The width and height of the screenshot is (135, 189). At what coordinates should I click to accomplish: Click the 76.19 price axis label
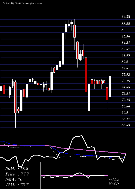(x=126, y=81)
